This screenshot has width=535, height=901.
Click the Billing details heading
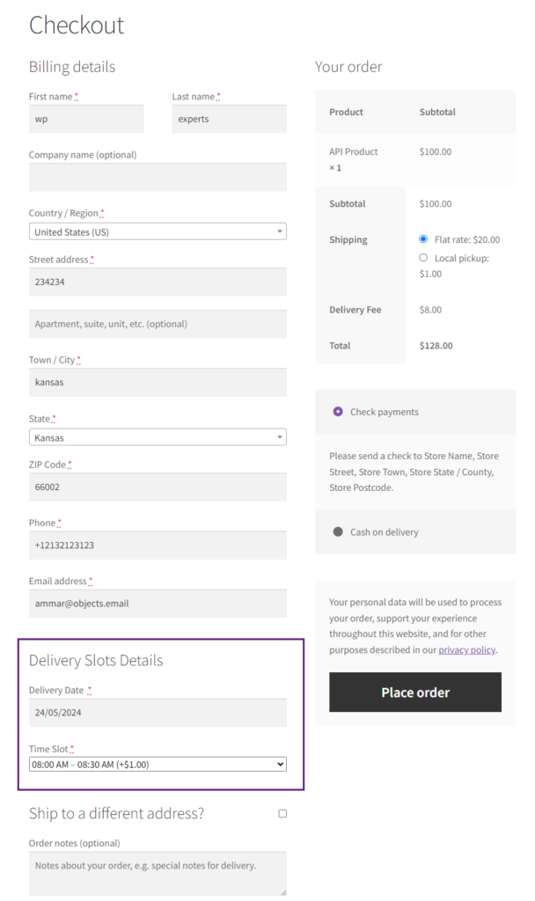[x=72, y=67]
